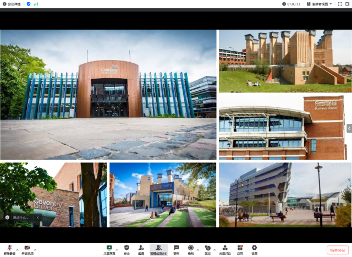Click the red end meeting (结束会议) button
This screenshot has width=352, height=257.
(x=337, y=250)
